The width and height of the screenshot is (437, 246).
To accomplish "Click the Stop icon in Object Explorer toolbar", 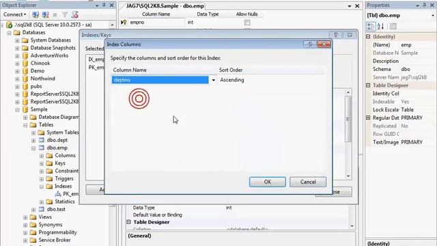I will pos(55,14).
